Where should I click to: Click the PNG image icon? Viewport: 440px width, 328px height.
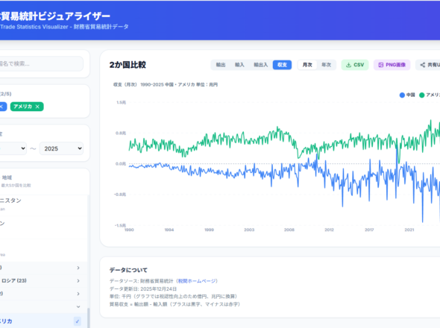coord(381,65)
